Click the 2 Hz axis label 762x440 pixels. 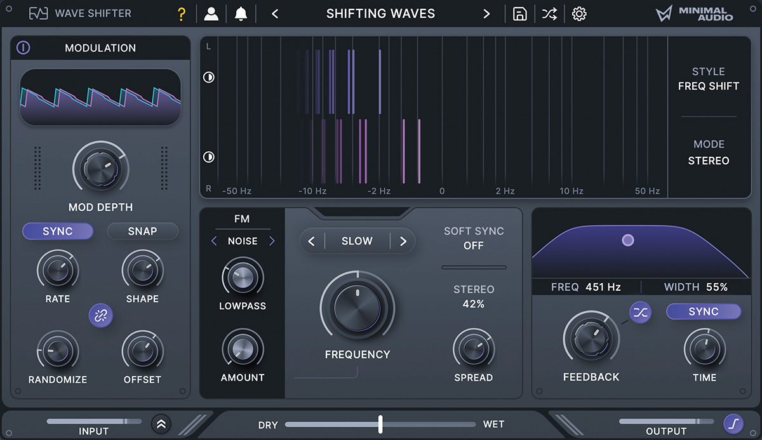click(x=505, y=191)
